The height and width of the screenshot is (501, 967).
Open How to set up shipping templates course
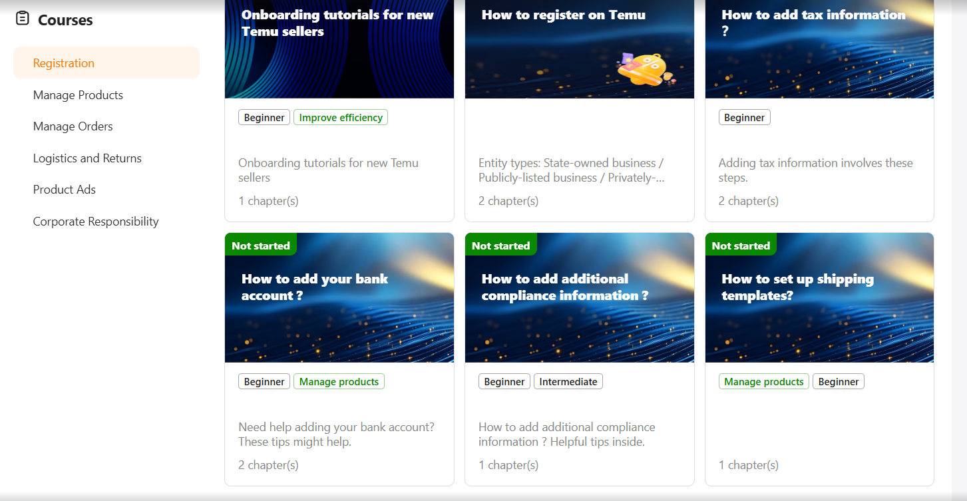tap(820, 359)
